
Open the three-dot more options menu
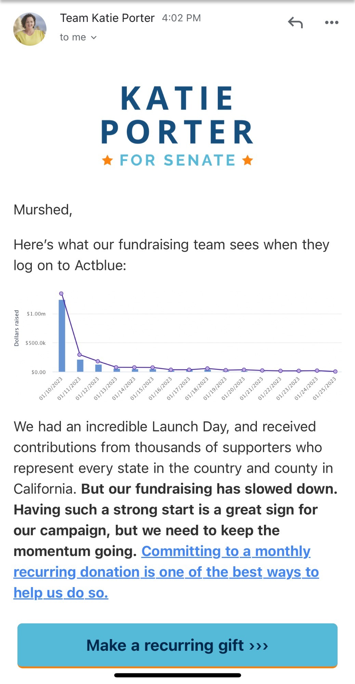pos(331,23)
